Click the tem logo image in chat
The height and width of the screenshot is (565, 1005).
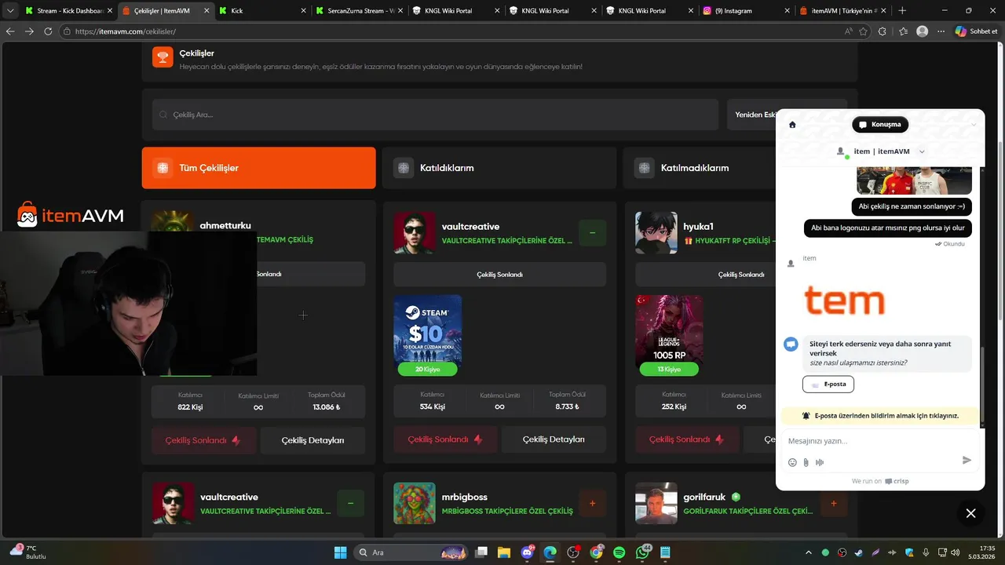845,301
